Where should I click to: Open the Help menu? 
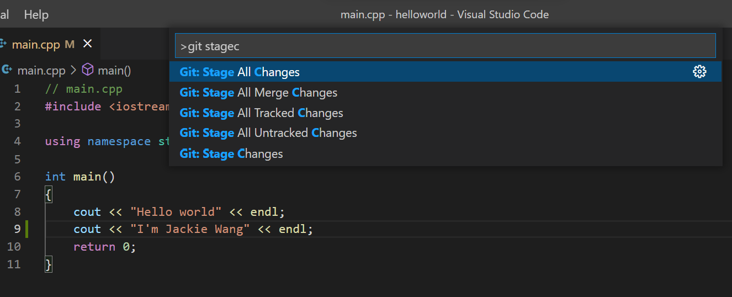coord(36,14)
